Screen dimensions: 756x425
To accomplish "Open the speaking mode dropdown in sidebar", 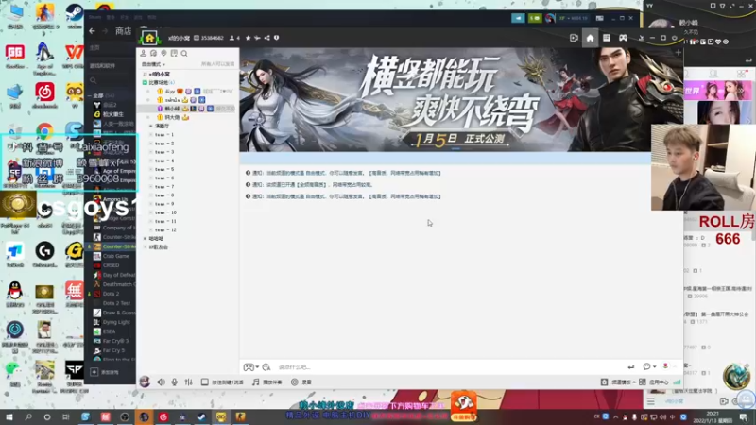I will [x=154, y=64].
